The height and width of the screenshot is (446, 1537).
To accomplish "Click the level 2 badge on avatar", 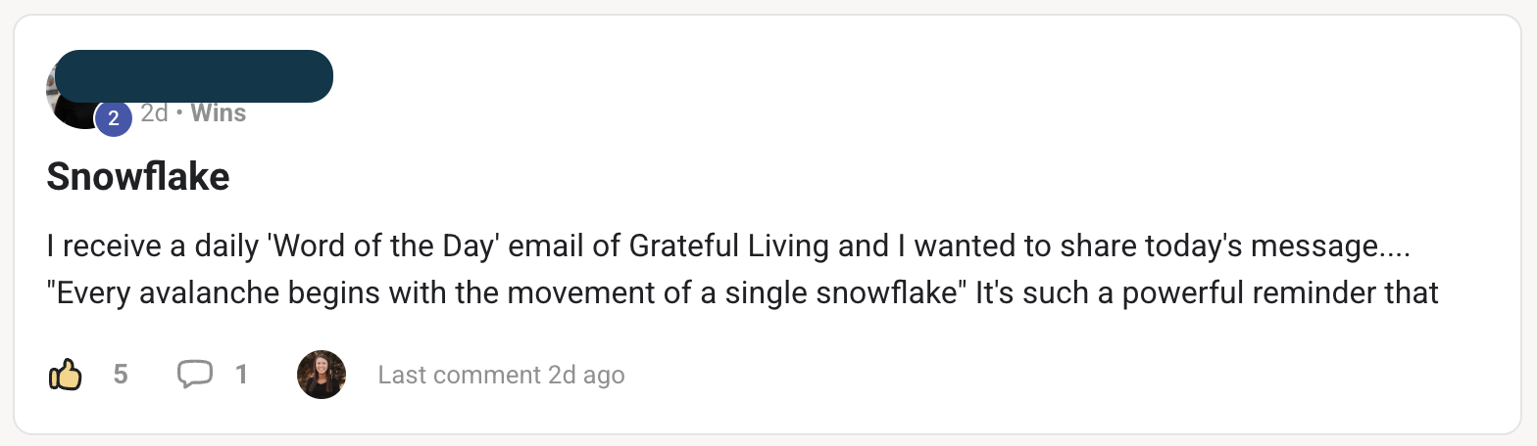I will click(113, 119).
